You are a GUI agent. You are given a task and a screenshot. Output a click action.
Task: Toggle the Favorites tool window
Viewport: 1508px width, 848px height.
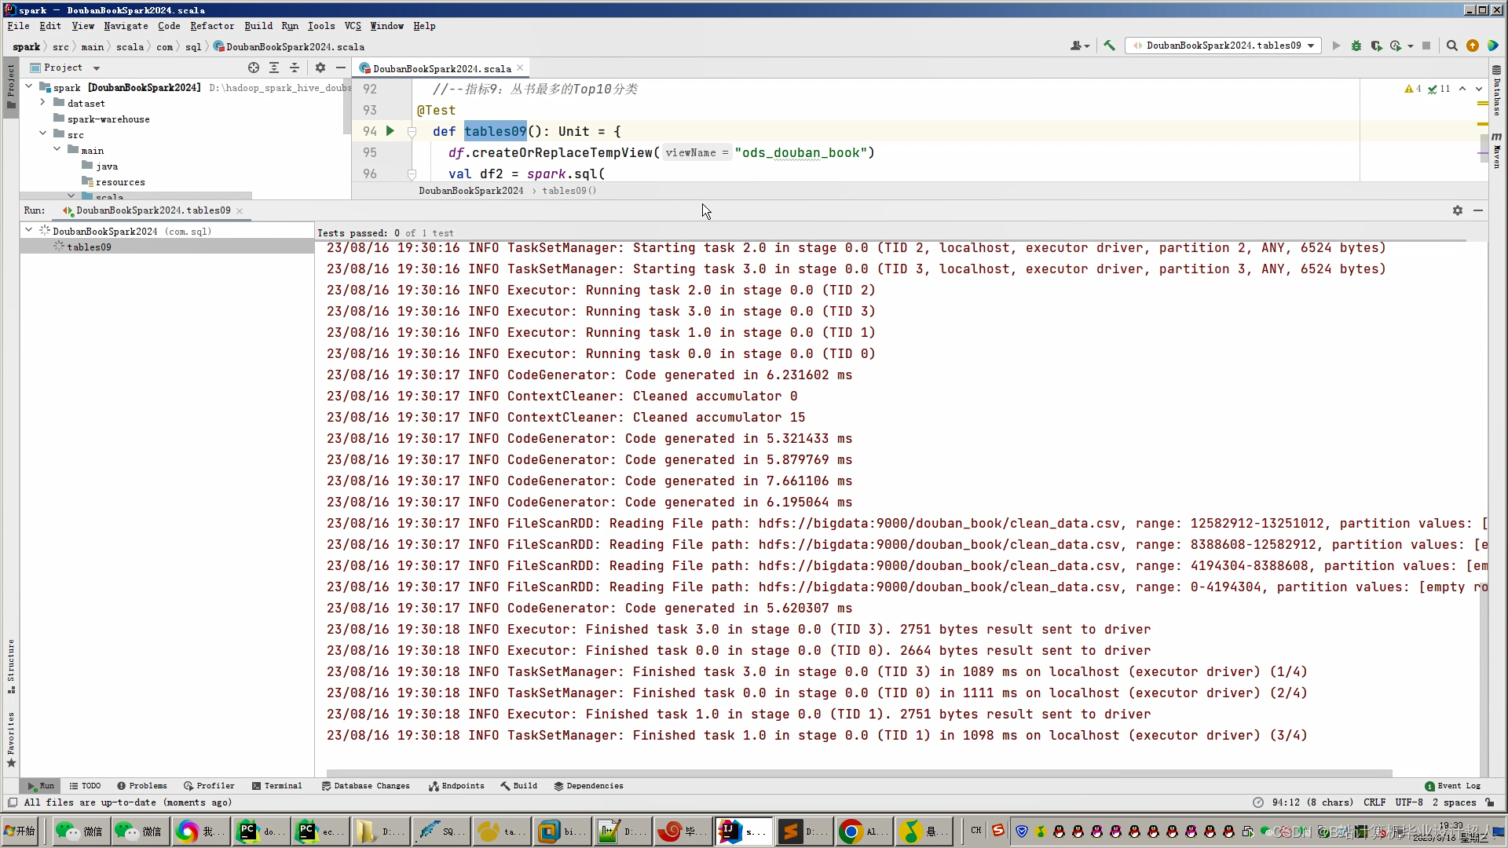point(11,738)
